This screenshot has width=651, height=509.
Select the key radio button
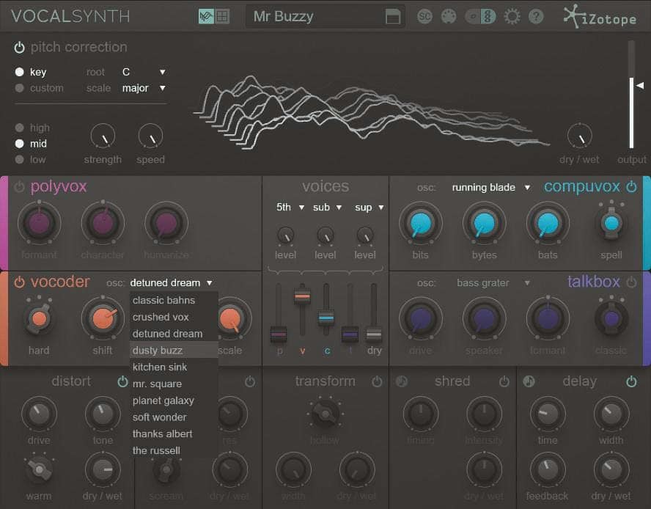click(19, 72)
